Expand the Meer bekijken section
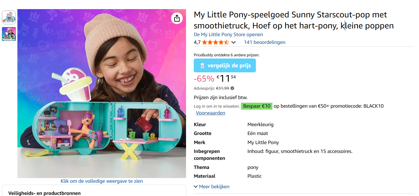 (x=212, y=187)
